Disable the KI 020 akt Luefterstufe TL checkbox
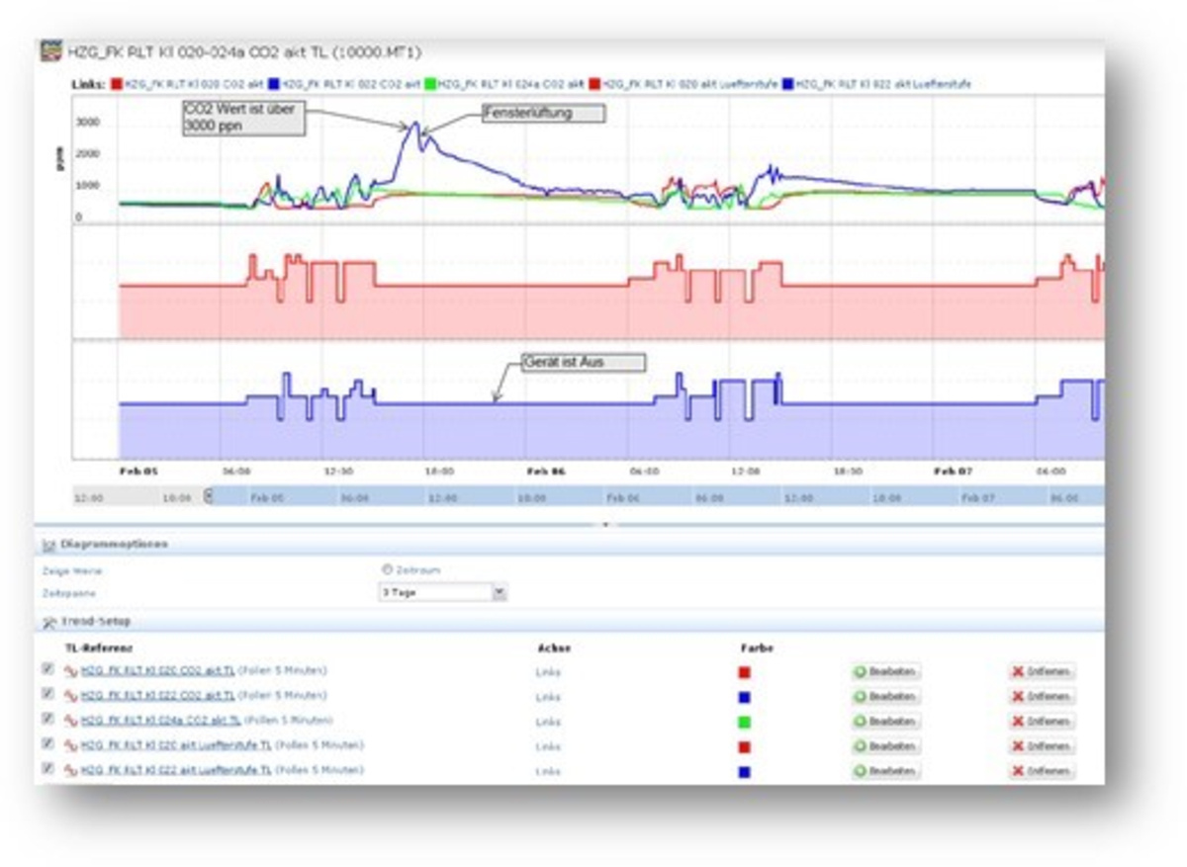Image resolution: width=1187 pixels, height=867 pixels. 47,743
